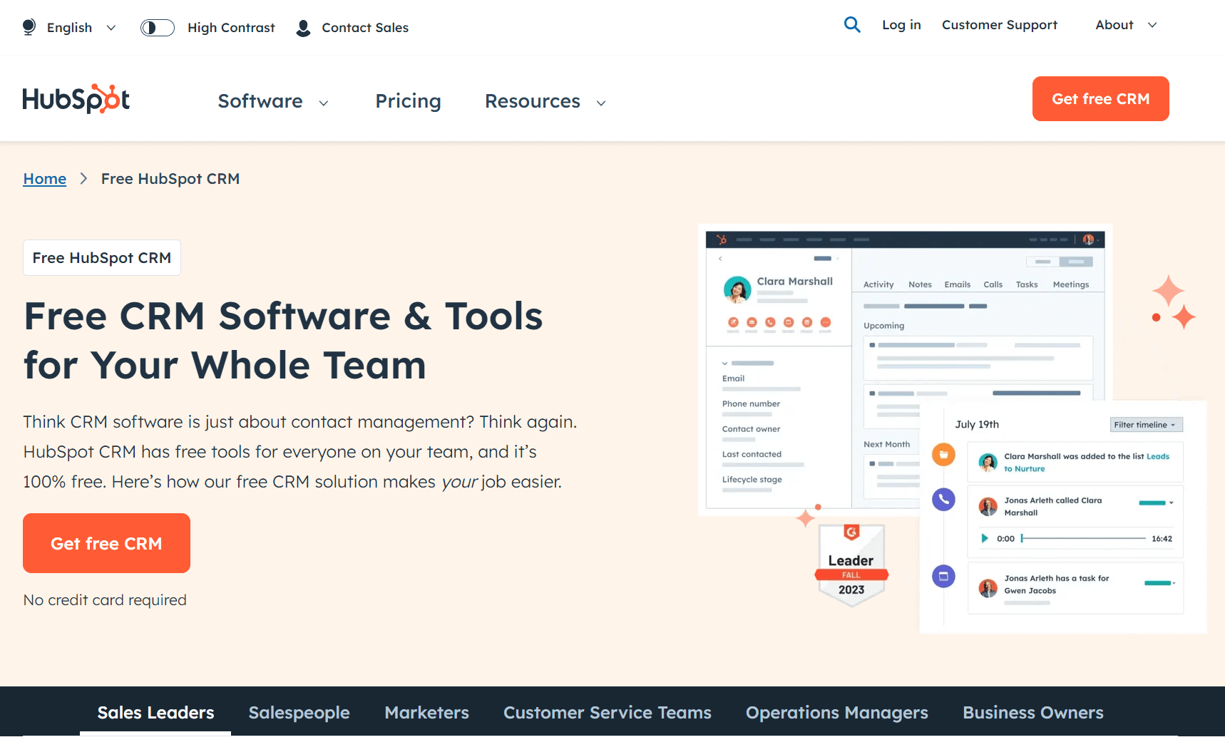The width and height of the screenshot is (1225, 752).
Task: Open the Operations Managers tab
Action: click(x=837, y=712)
